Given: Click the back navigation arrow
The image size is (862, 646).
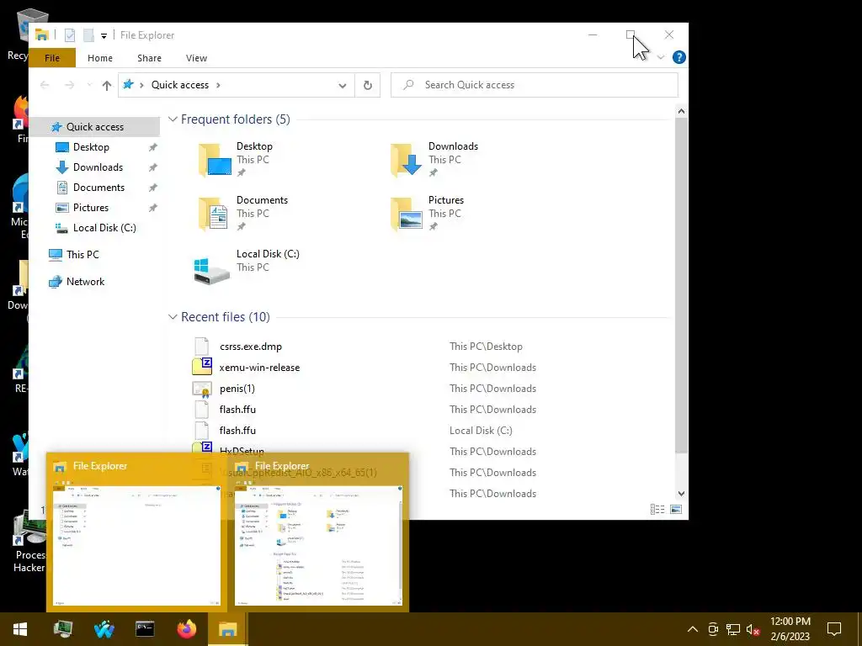Looking at the screenshot, I should [45, 85].
